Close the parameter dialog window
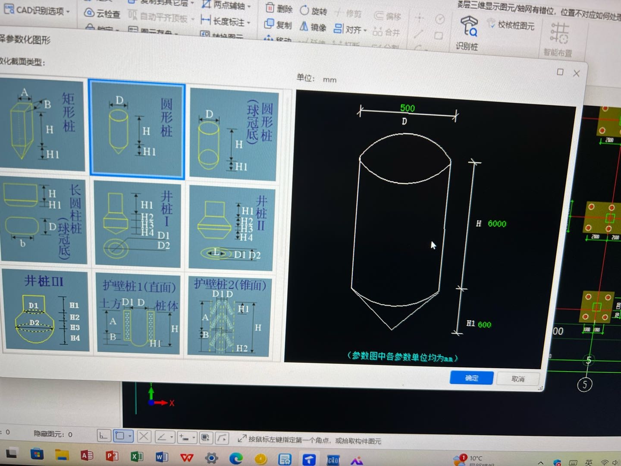This screenshot has height=466, width=621. point(577,73)
